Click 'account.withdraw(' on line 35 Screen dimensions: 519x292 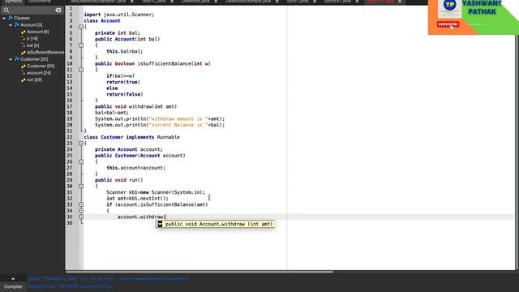click(142, 217)
